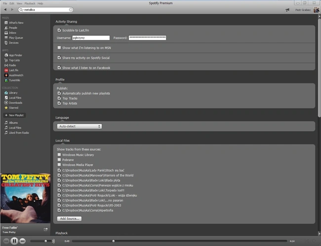Toggle Automatically publish new playlists

click(x=59, y=93)
